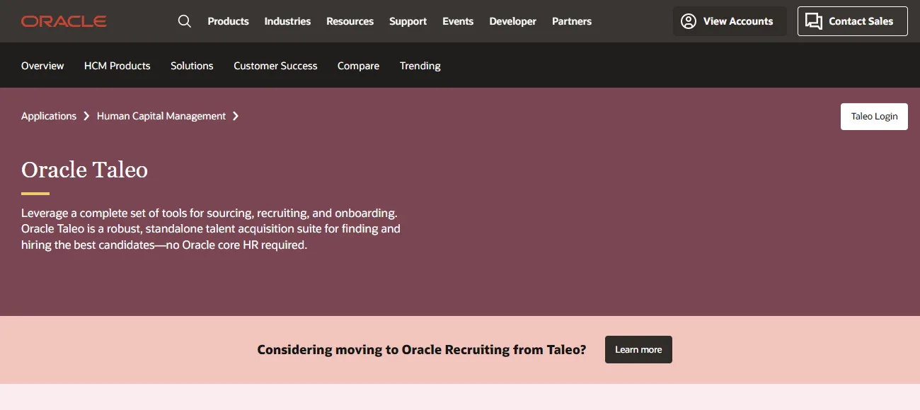Click the chevron after Human Capital Management
This screenshot has width=920, height=410.
click(236, 116)
